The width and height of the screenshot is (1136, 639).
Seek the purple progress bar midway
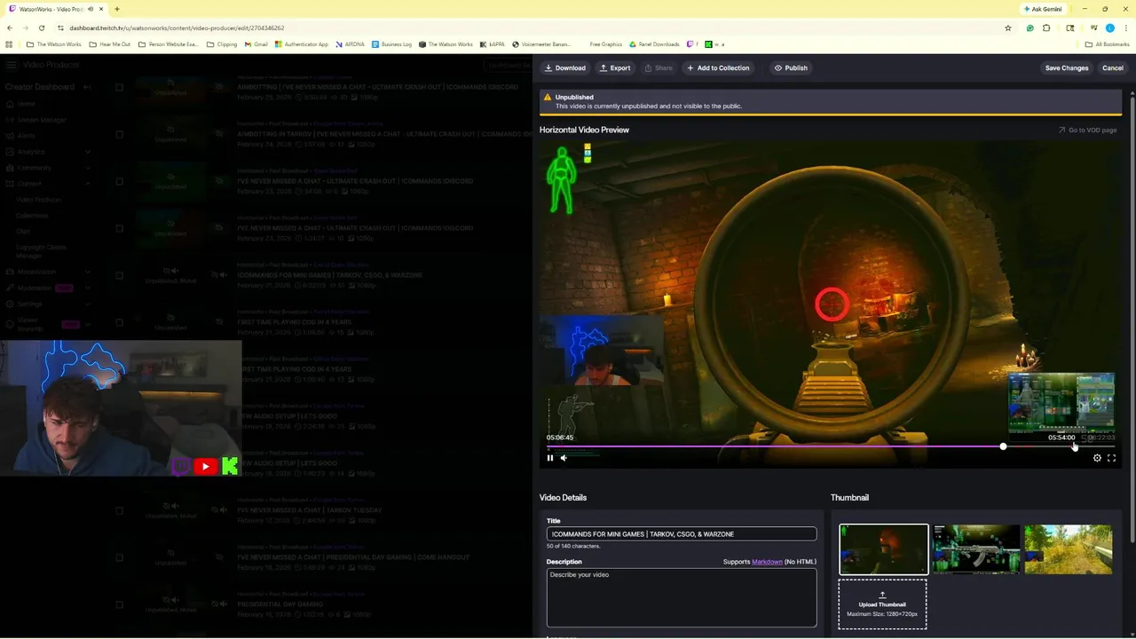tap(775, 446)
